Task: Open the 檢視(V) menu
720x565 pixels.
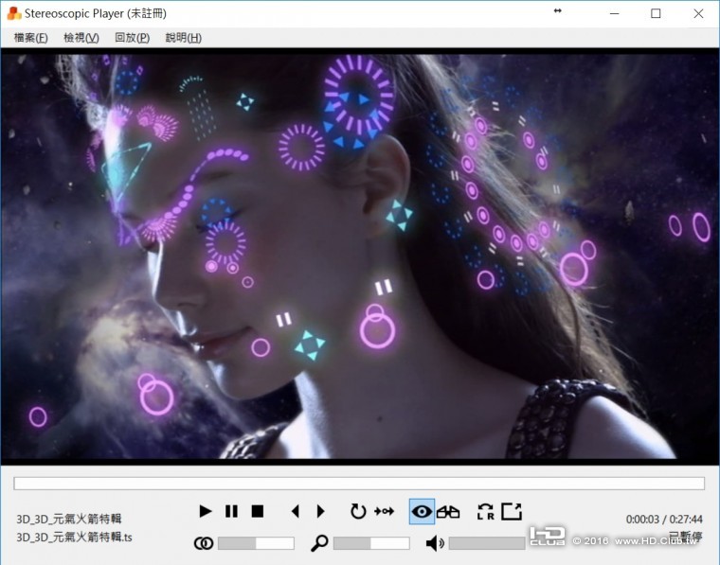Action: [x=81, y=38]
